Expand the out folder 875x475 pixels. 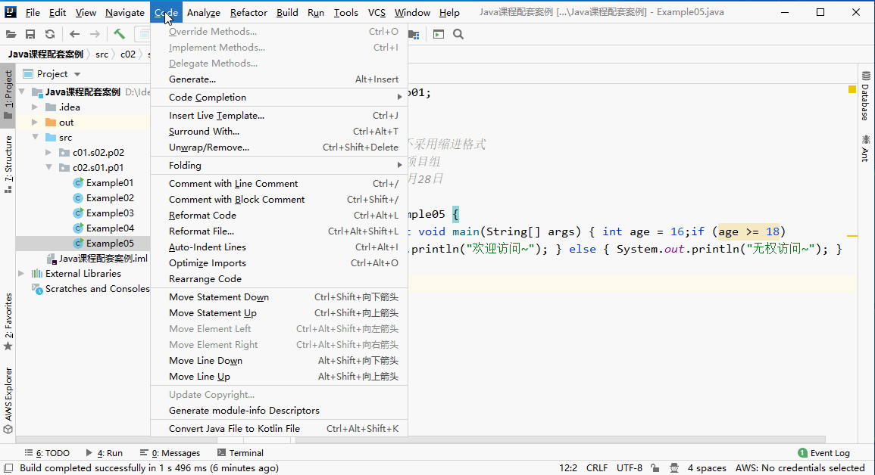(x=35, y=122)
